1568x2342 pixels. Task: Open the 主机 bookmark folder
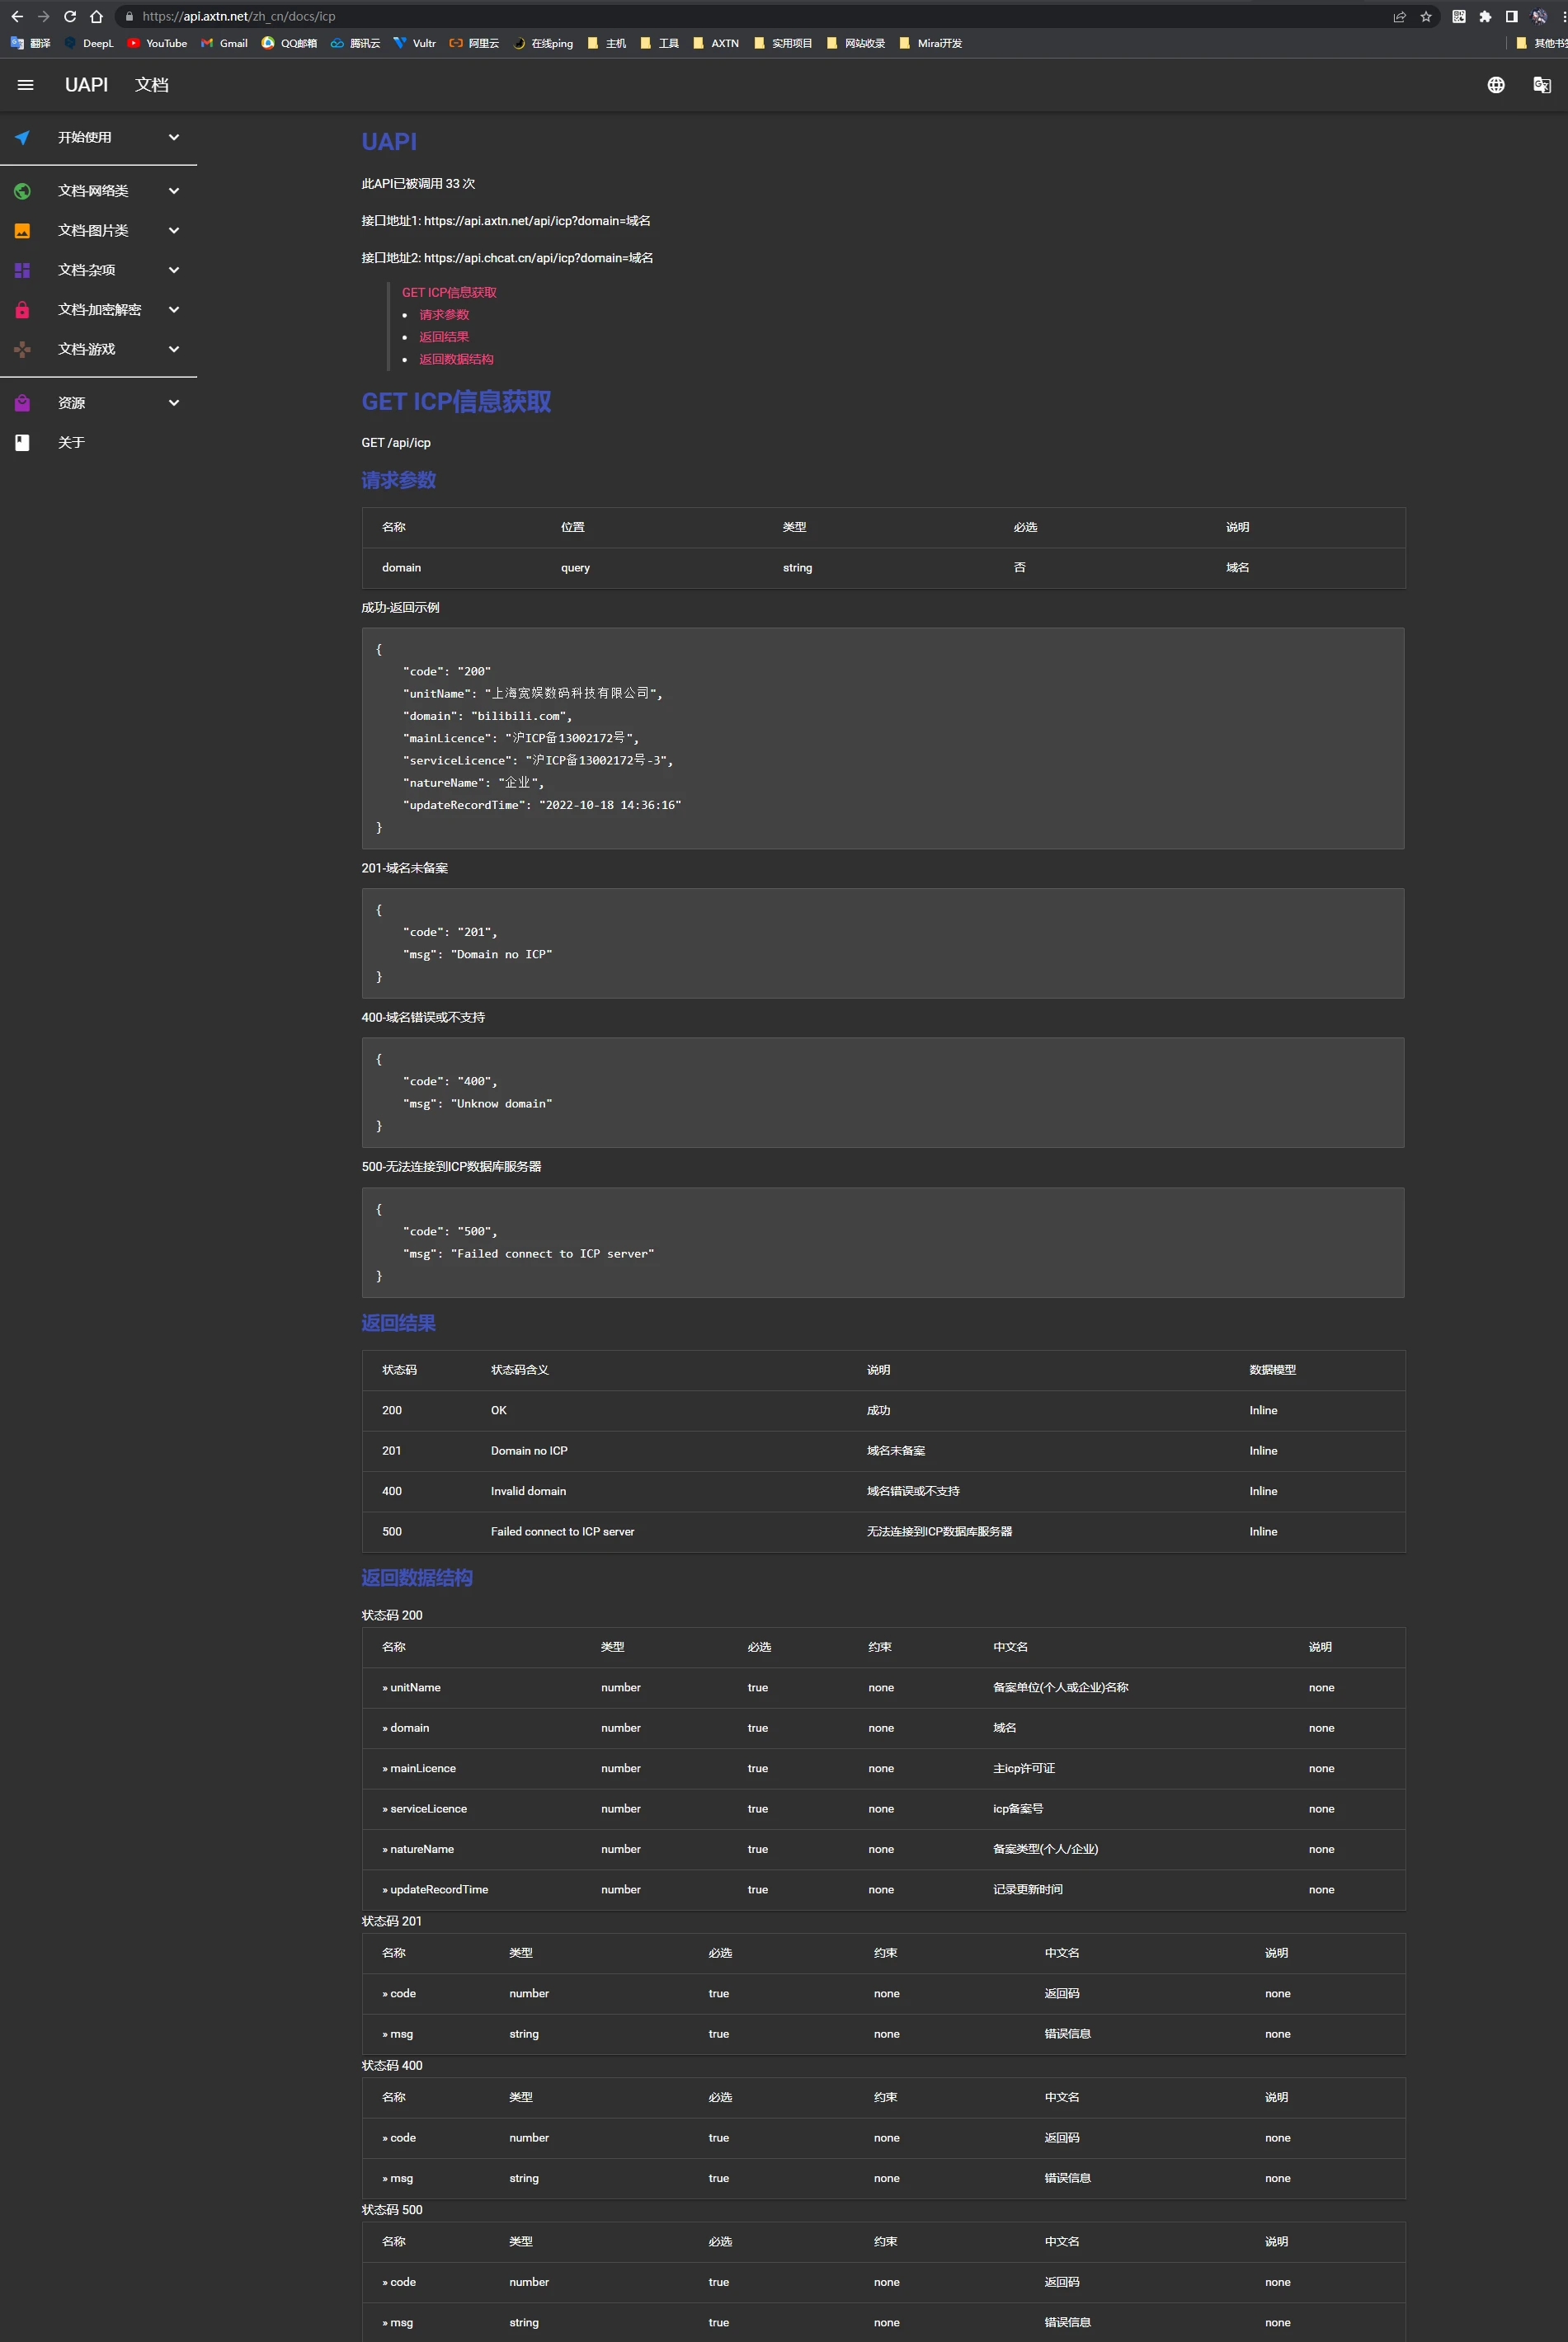point(606,43)
